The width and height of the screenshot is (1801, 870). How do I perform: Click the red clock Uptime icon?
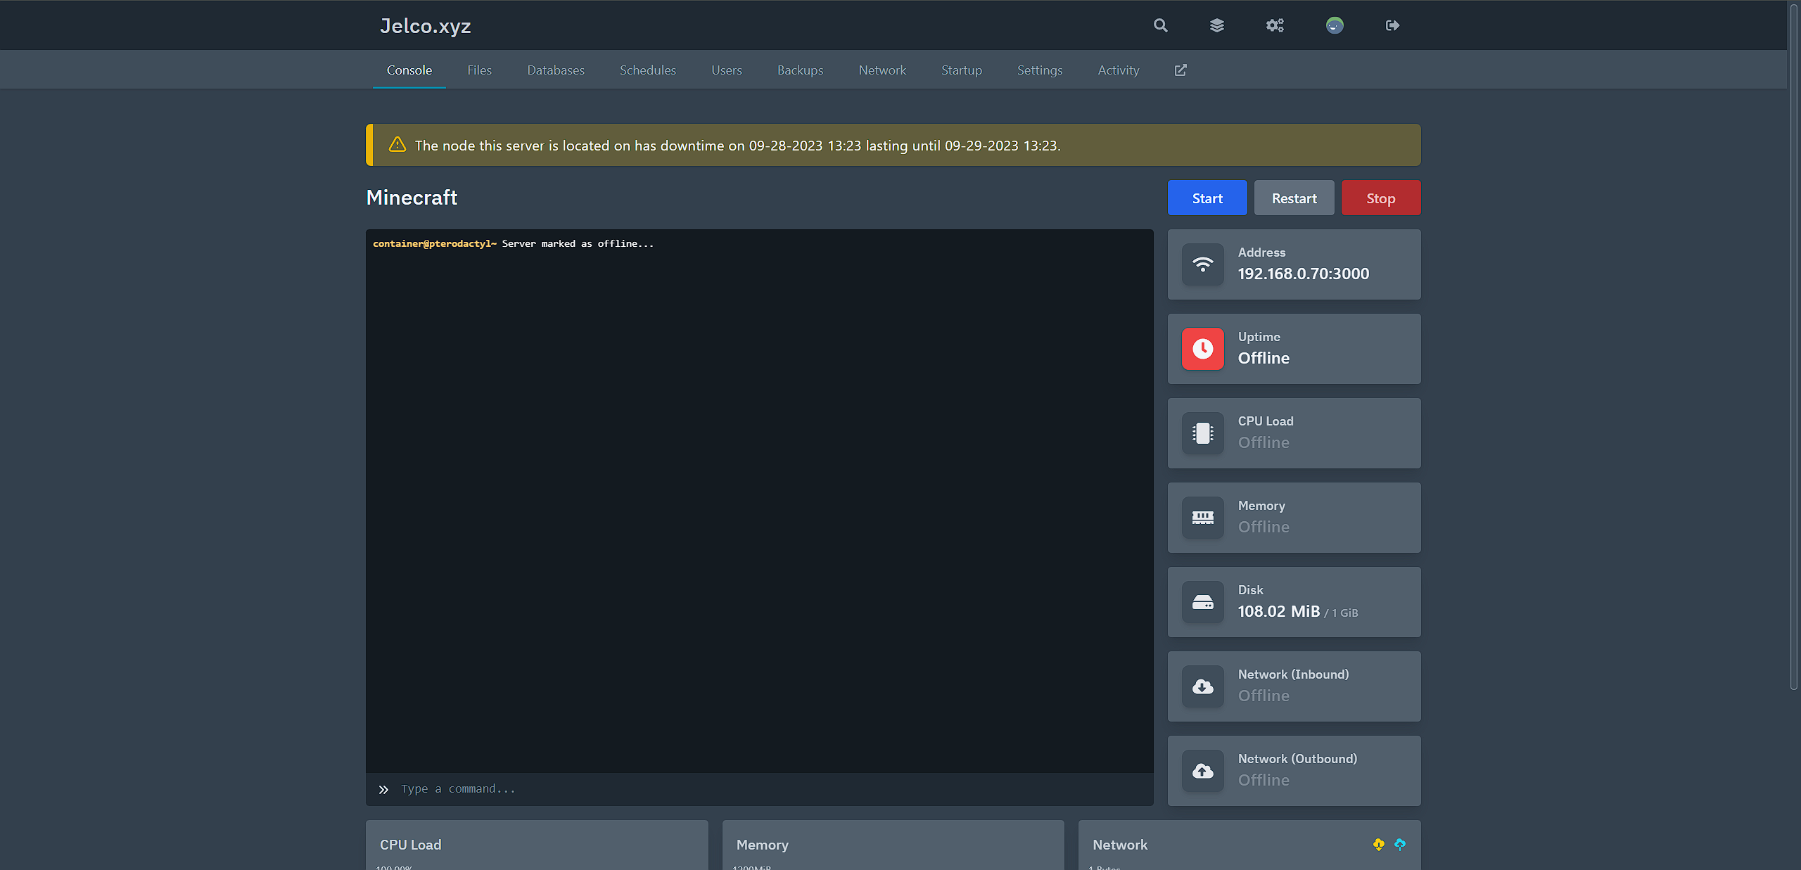(x=1203, y=349)
